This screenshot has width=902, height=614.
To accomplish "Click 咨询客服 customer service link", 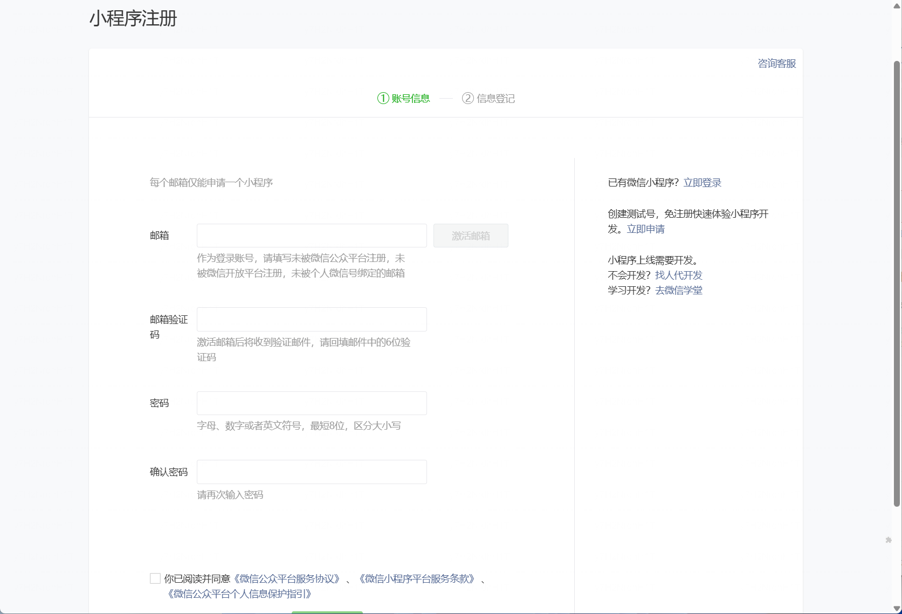I will (777, 63).
